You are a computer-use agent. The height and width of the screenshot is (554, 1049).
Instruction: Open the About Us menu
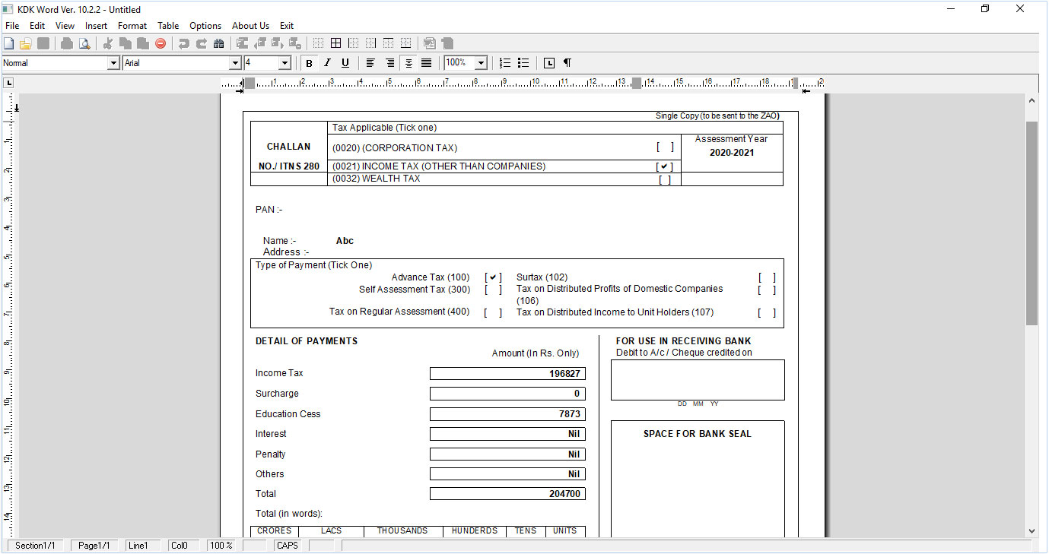(x=250, y=25)
